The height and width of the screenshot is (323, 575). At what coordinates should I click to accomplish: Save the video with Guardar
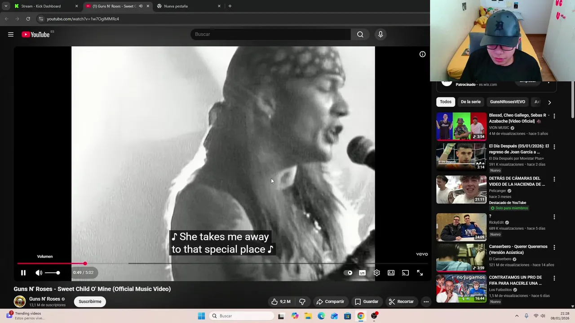coord(367,301)
